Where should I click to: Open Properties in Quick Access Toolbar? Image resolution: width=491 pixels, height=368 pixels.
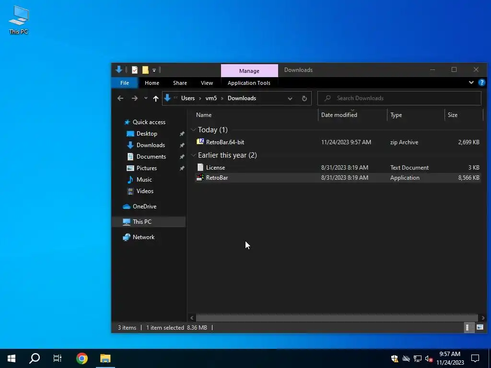pos(135,70)
